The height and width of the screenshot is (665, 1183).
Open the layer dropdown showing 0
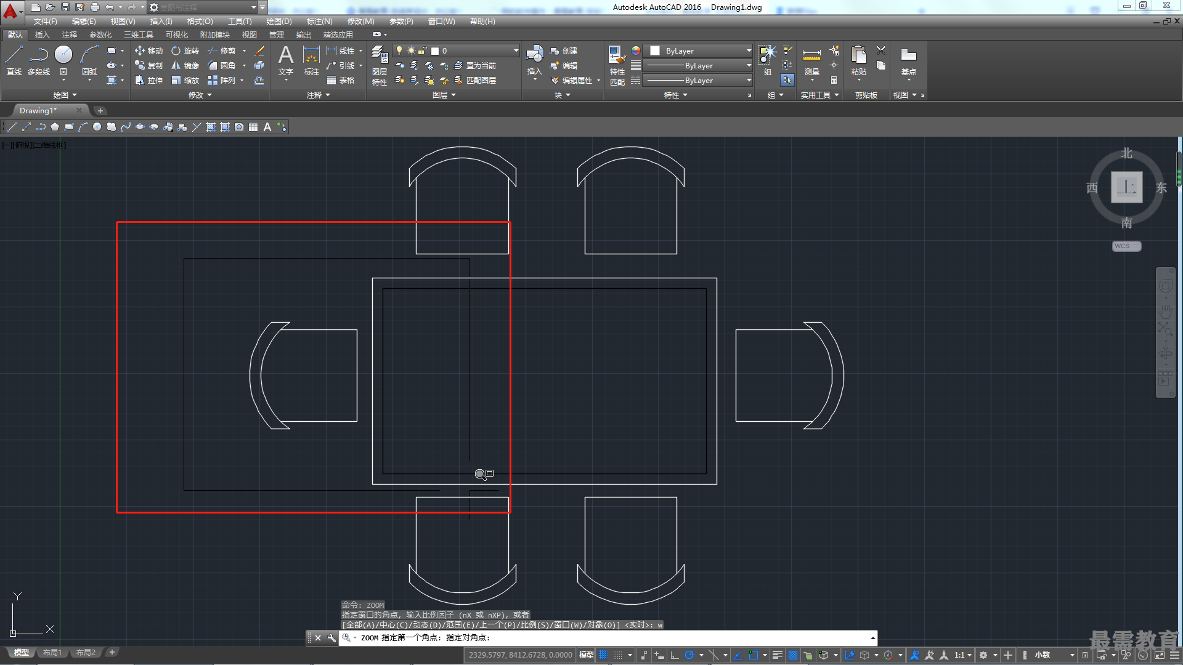pyautogui.click(x=455, y=50)
